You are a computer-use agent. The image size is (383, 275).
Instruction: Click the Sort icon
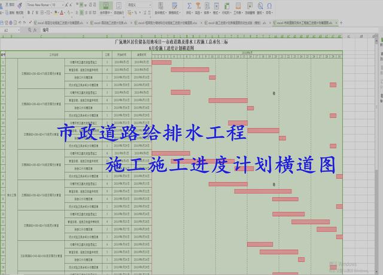click(x=207, y=6)
